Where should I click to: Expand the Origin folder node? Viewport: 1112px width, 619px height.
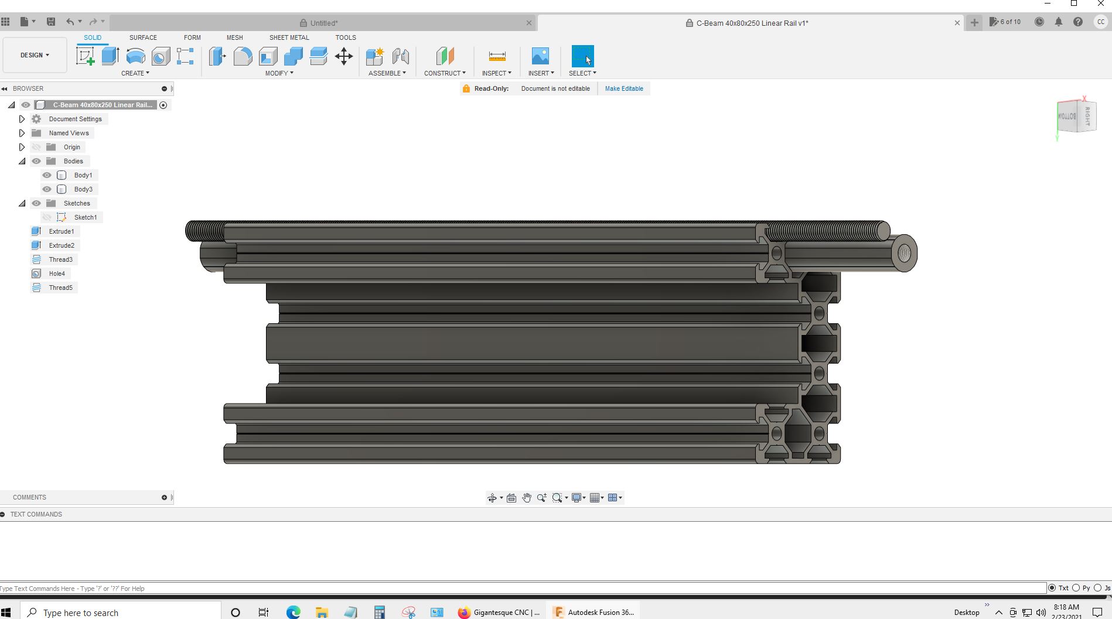point(22,147)
